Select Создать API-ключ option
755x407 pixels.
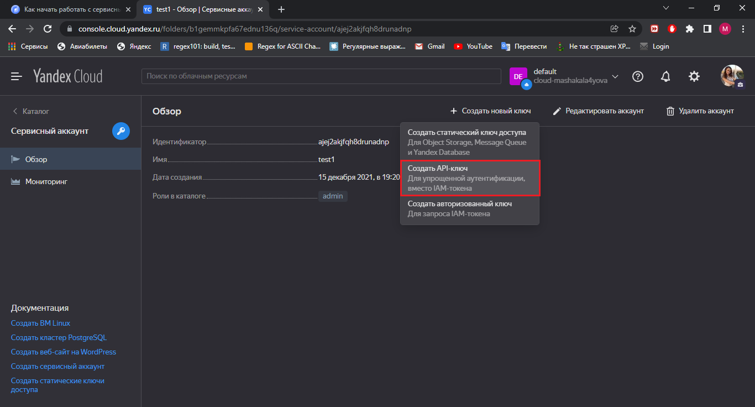(470, 178)
